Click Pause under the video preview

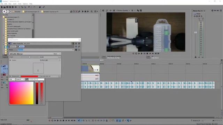point(145,53)
